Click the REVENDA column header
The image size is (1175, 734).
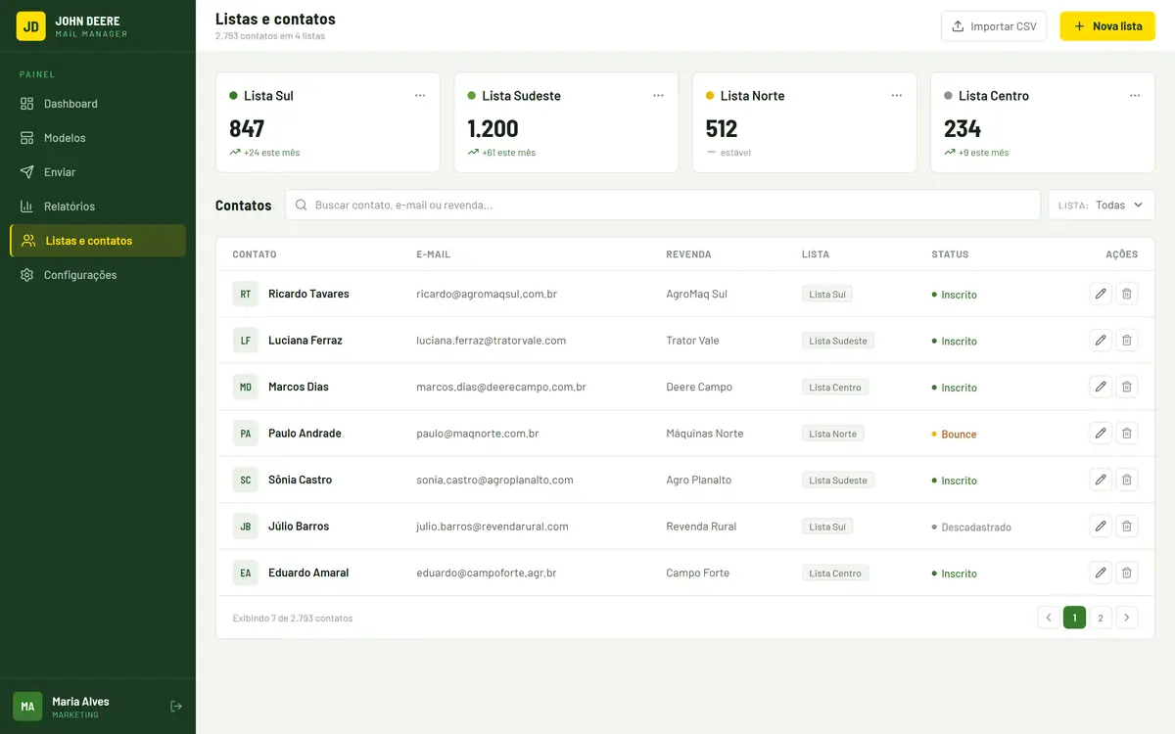pos(688,254)
